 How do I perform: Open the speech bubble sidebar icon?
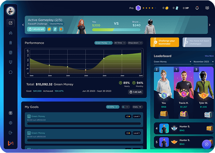11,72
